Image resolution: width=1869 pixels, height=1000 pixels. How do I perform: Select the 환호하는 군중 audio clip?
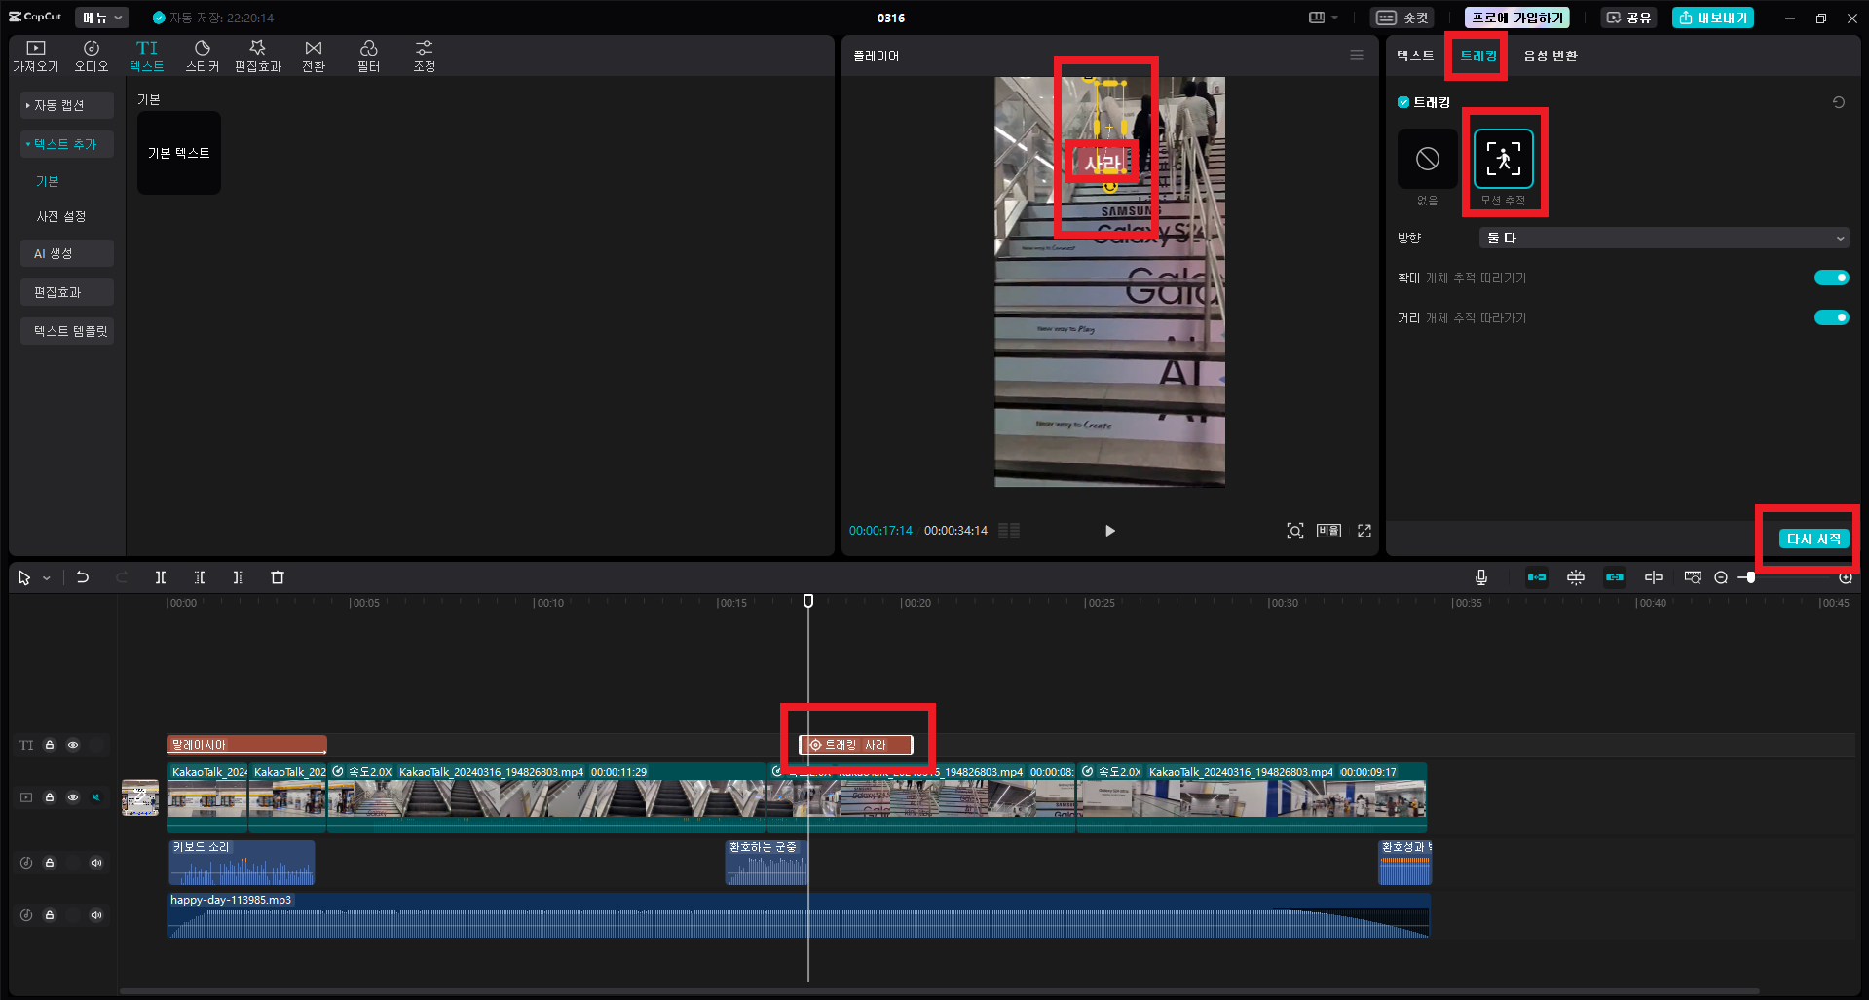click(766, 863)
